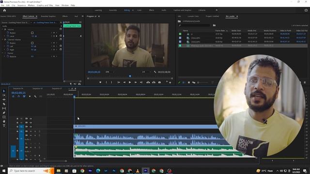Click the Project panel zoom slider
Screen dimensions: 310x174
[x=203, y=83]
